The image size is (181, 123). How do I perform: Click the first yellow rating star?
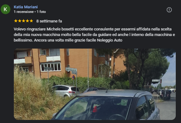[x=16, y=21]
